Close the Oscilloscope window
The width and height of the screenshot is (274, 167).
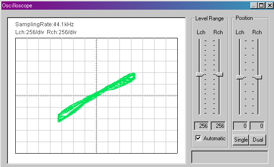coord(269,6)
